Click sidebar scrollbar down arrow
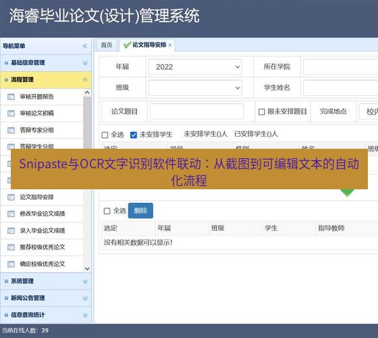The width and height of the screenshot is (378, 338). point(87,268)
